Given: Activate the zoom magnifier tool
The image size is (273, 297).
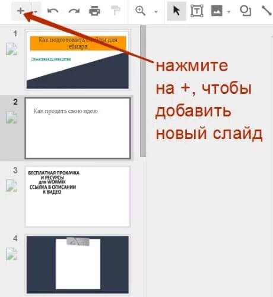Looking at the screenshot, I should 140,11.
